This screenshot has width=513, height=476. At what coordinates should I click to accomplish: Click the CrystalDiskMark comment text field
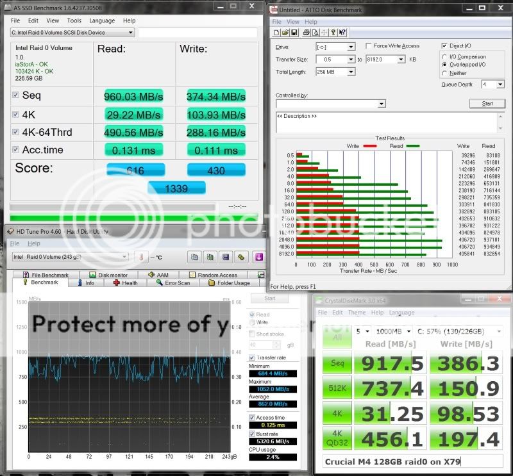click(x=413, y=461)
